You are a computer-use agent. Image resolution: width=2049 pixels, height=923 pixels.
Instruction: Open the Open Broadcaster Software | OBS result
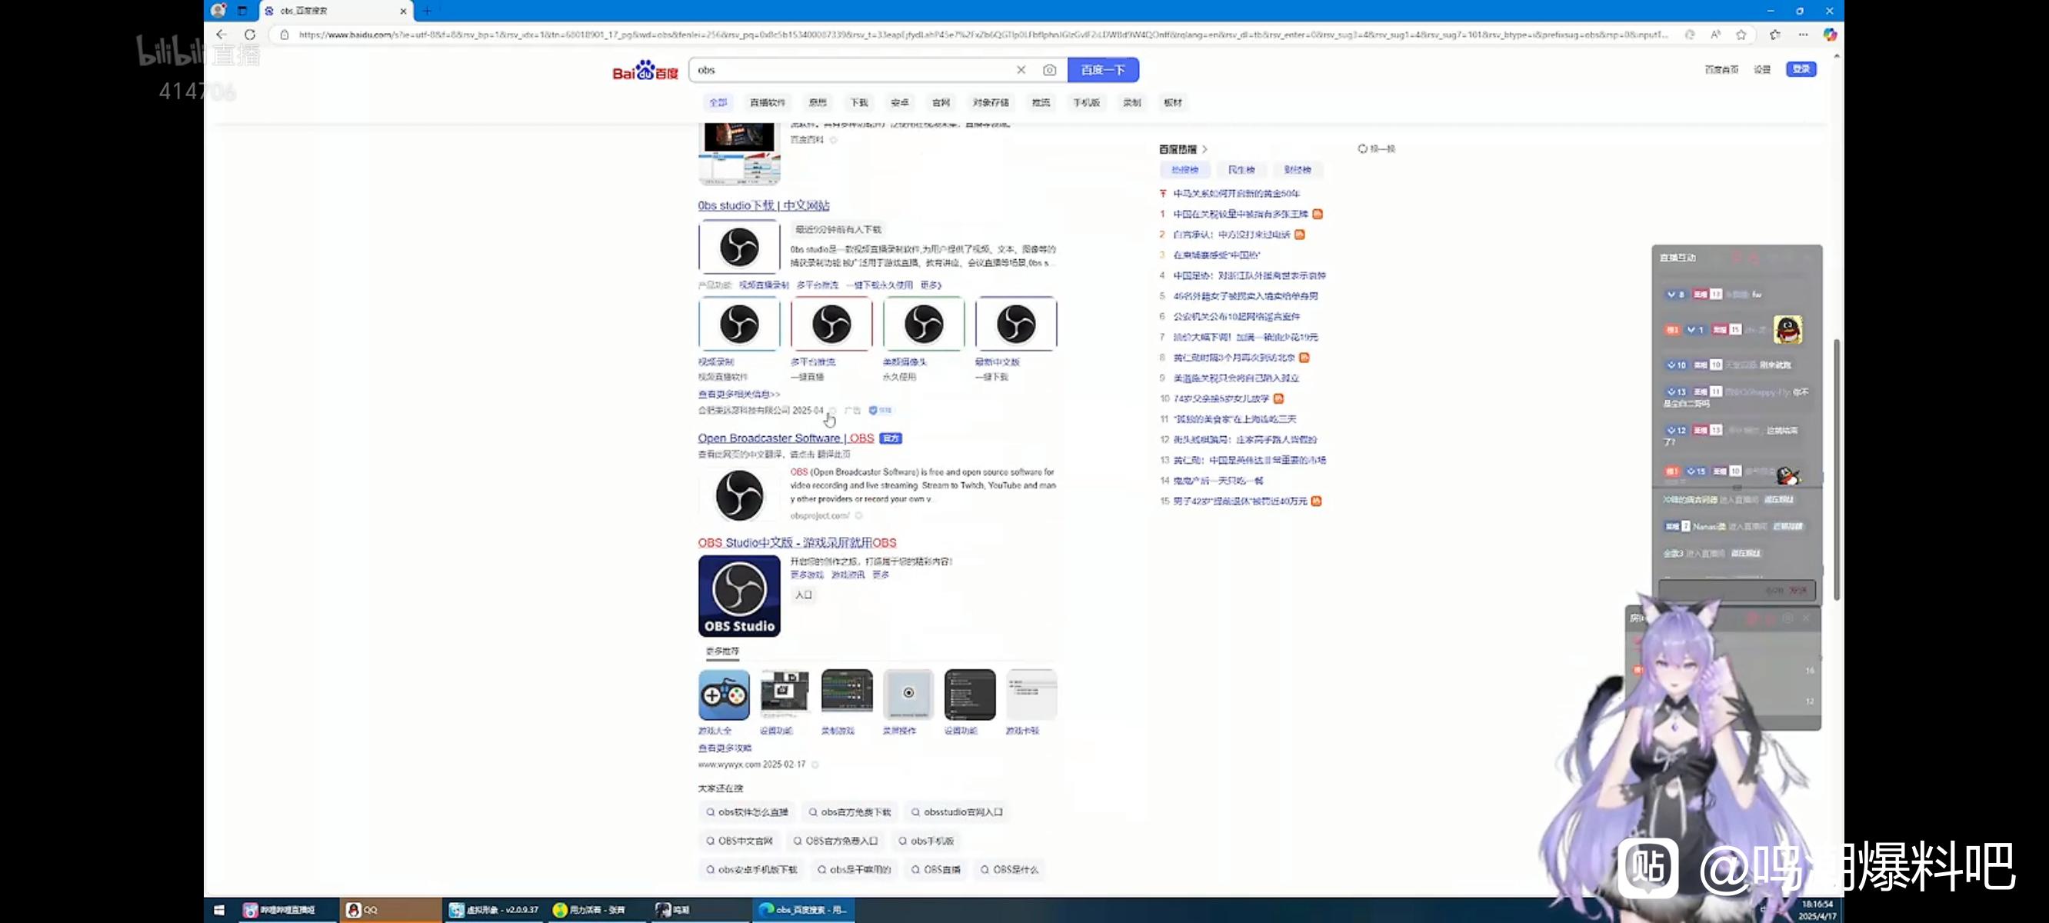(x=786, y=438)
